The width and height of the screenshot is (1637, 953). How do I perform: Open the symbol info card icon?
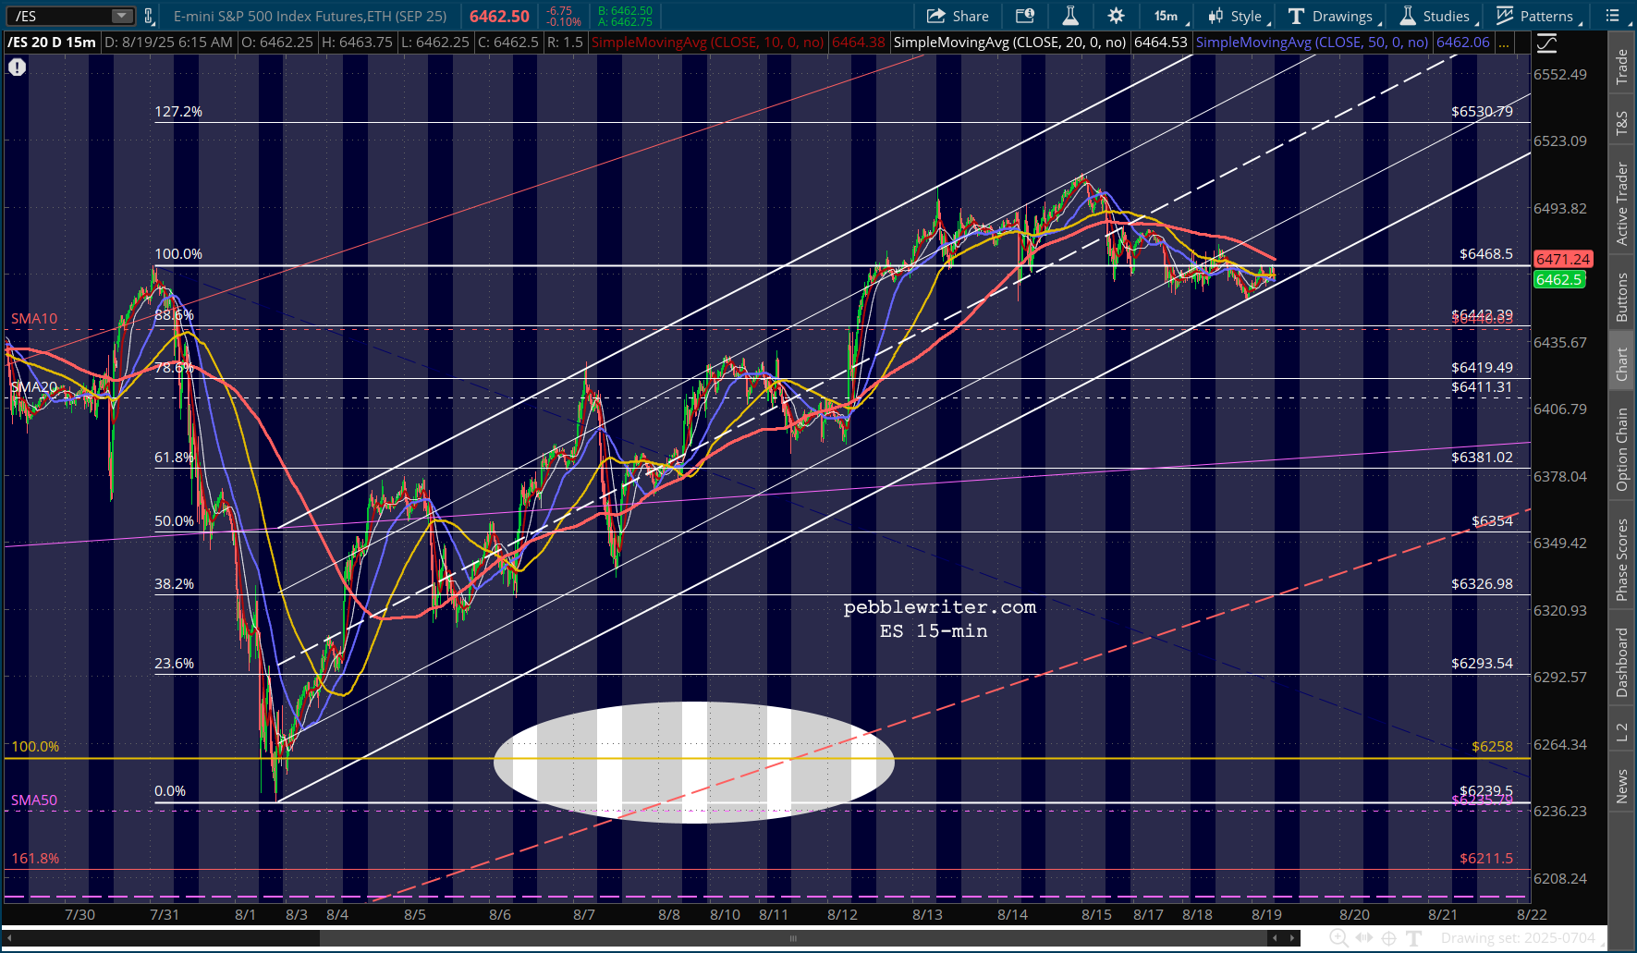[x=1025, y=16]
